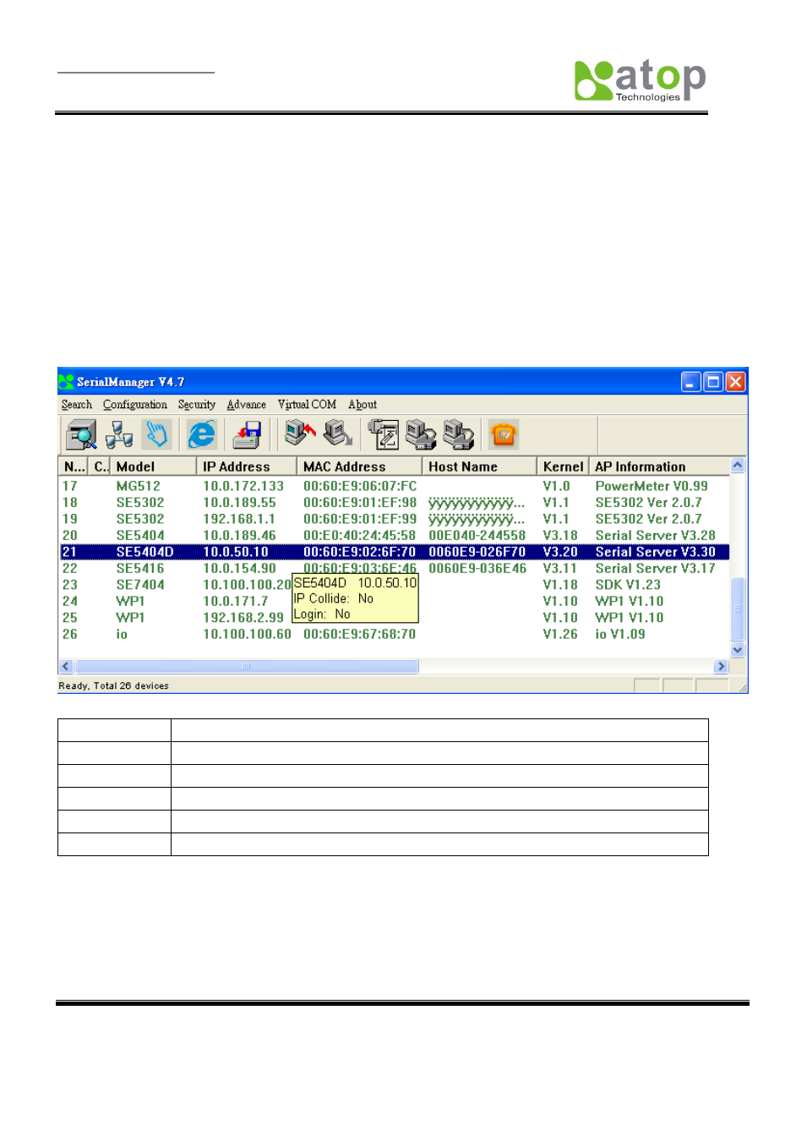
Task: Click the second dual computers toolbar icon
Action: [x=458, y=434]
